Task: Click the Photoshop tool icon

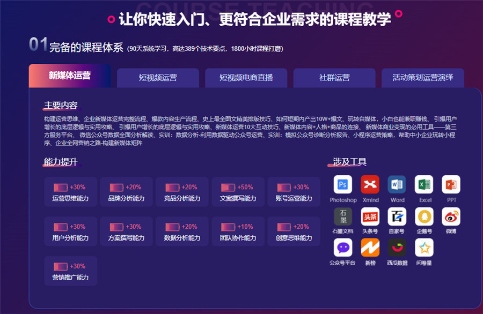Action: point(343,184)
